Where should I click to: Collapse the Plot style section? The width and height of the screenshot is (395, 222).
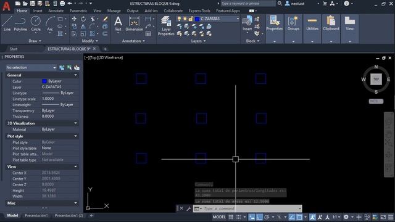coord(75,136)
